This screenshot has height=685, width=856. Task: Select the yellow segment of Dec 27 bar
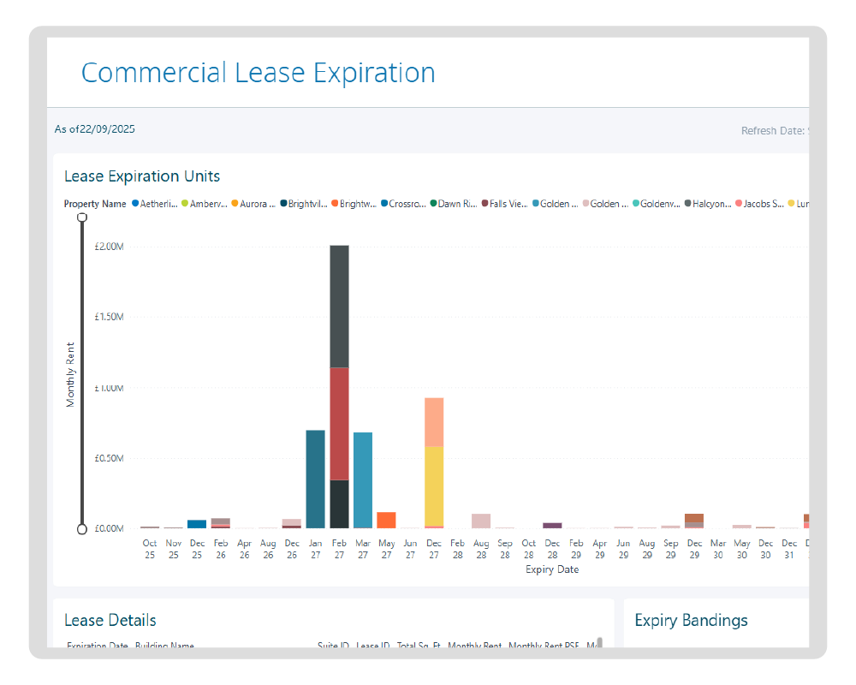click(x=434, y=485)
